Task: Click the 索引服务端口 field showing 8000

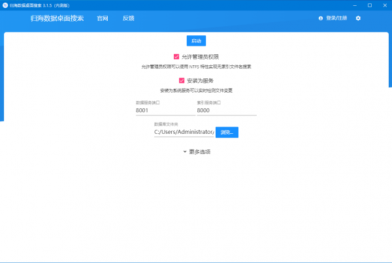Action: [x=227, y=110]
